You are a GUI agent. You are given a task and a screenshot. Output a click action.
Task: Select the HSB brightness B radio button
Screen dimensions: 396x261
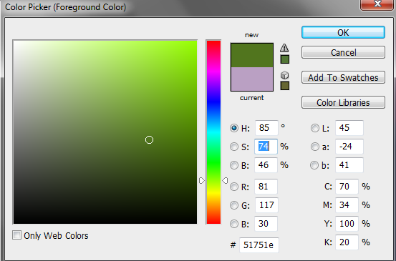[x=234, y=165]
